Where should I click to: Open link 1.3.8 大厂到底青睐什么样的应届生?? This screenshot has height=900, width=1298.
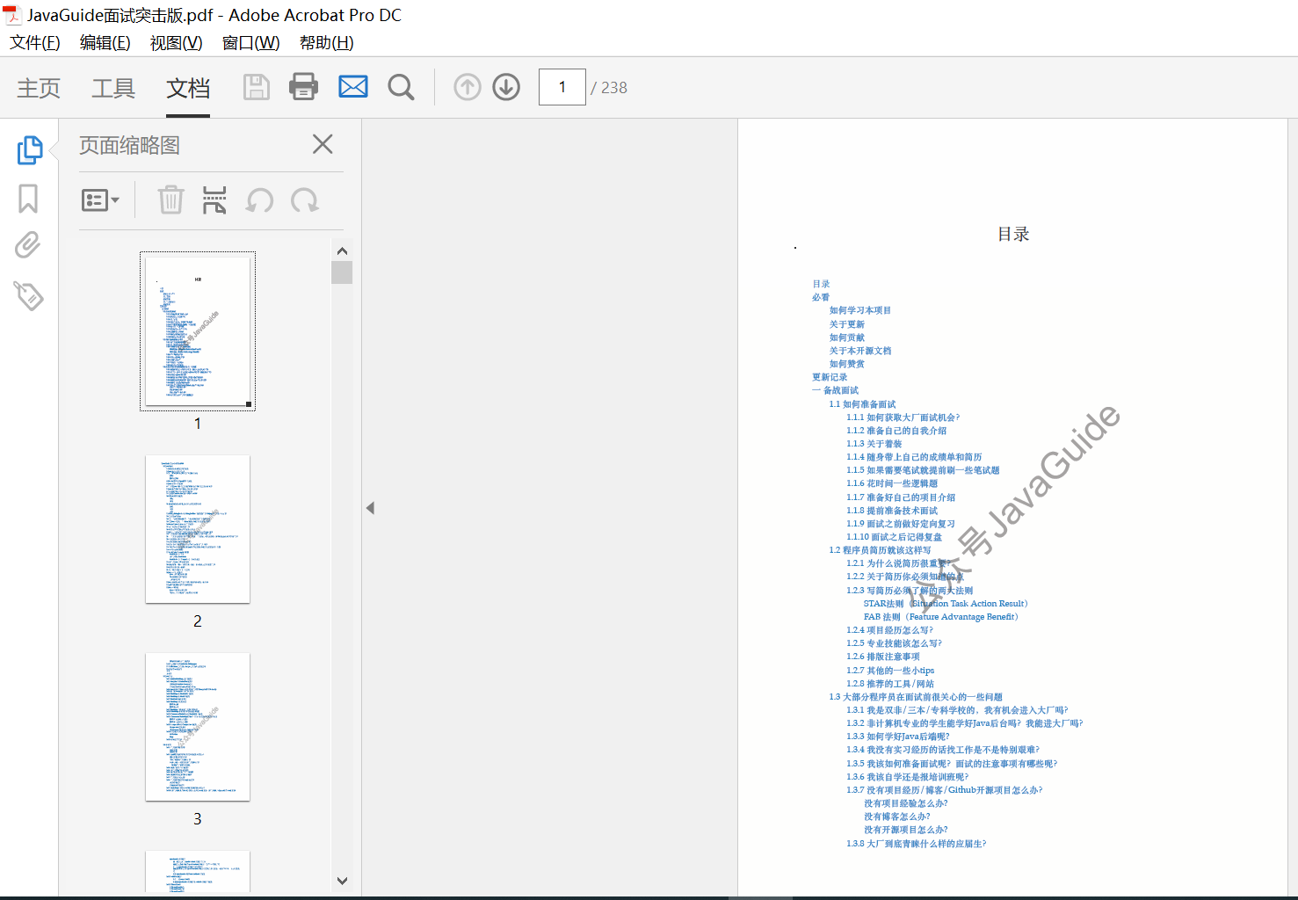point(916,844)
